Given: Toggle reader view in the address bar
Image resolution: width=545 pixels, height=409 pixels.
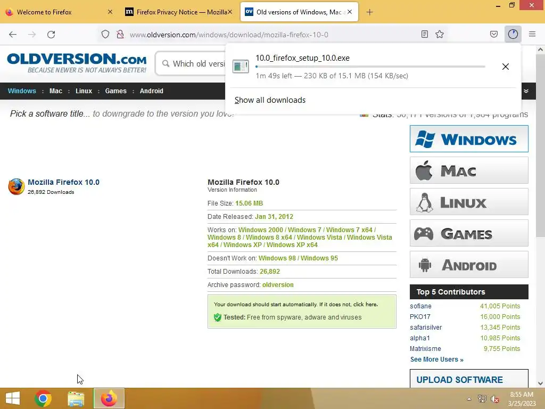Looking at the screenshot, I should [424, 34].
